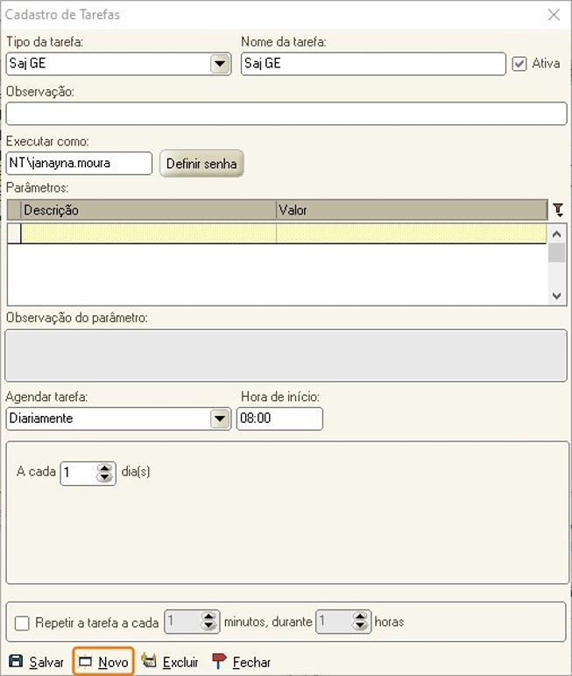Toggle the Ativa checkbox
This screenshot has width=572, height=676.
point(519,64)
